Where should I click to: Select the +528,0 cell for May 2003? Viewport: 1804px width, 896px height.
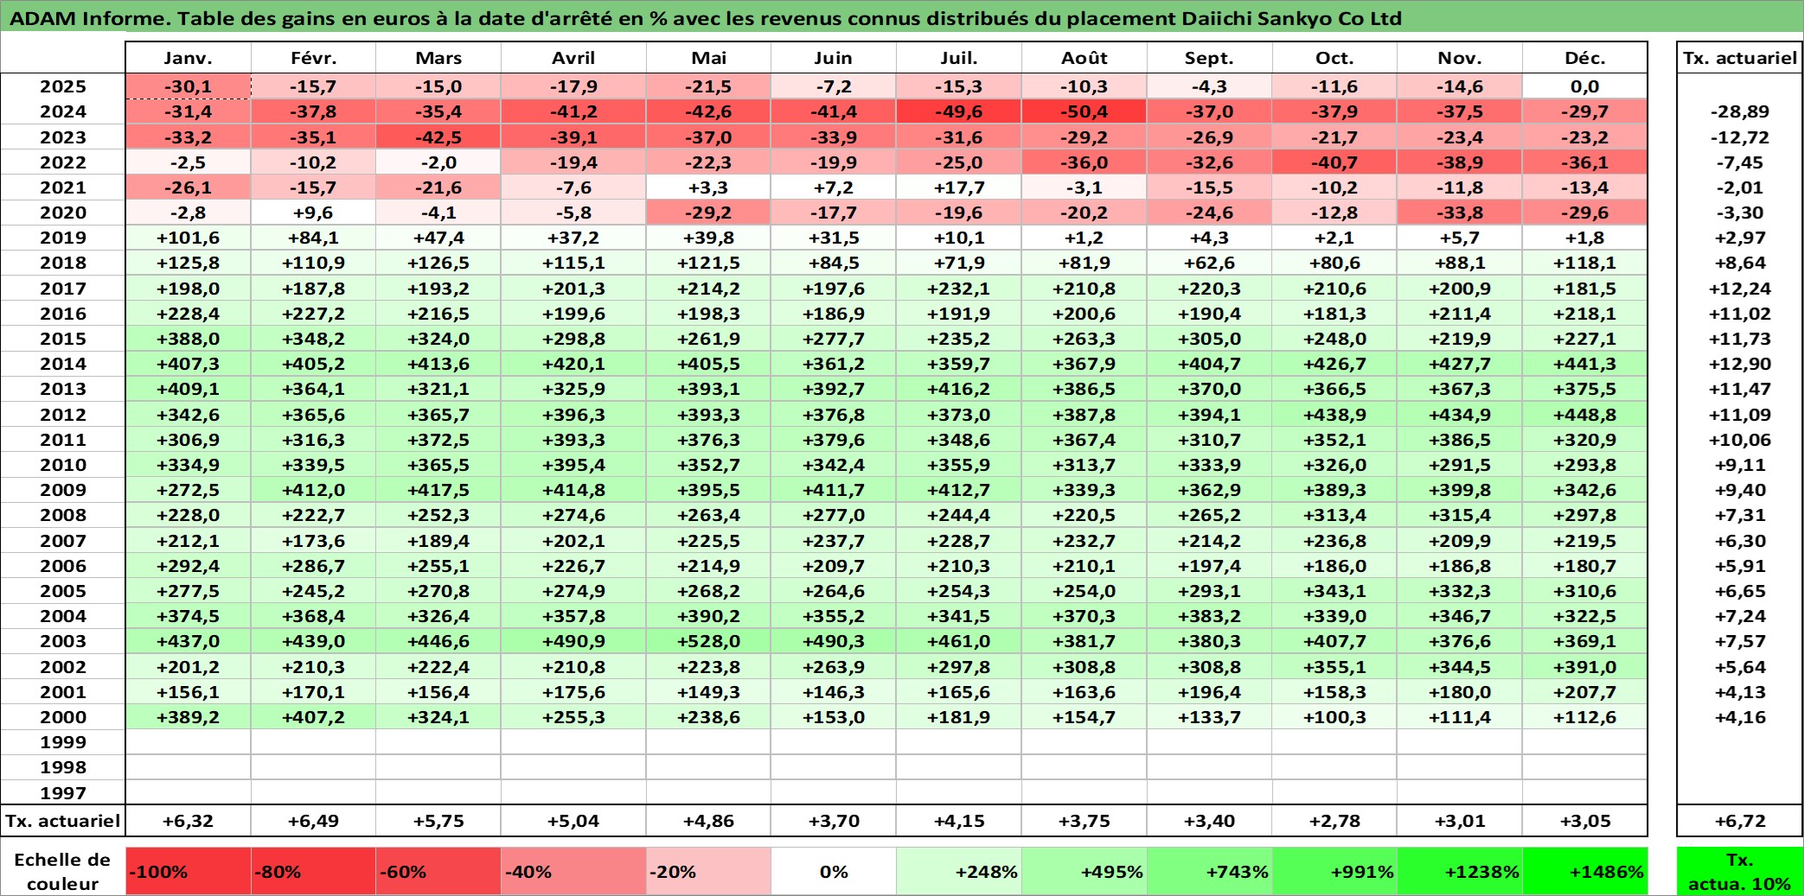click(x=708, y=641)
